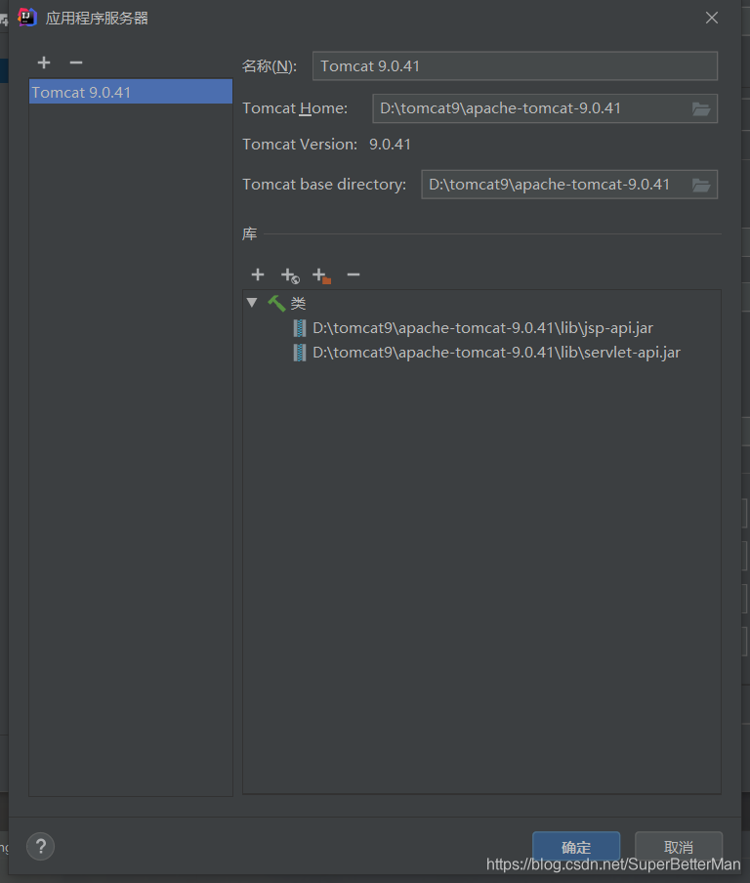Click the green hammer icon by 类
The width and height of the screenshot is (750, 883).
(276, 303)
